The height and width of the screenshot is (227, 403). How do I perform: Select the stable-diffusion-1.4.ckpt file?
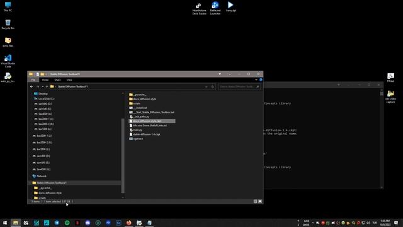click(145, 134)
